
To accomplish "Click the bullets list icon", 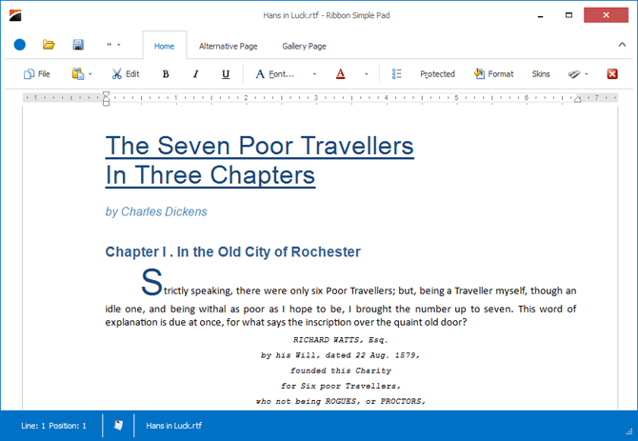I will click(x=397, y=74).
